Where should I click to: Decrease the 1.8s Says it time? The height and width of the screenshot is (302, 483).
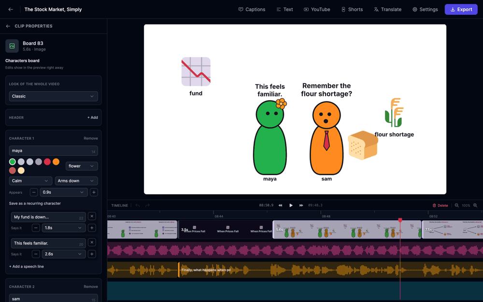click(x=36, y=228)
